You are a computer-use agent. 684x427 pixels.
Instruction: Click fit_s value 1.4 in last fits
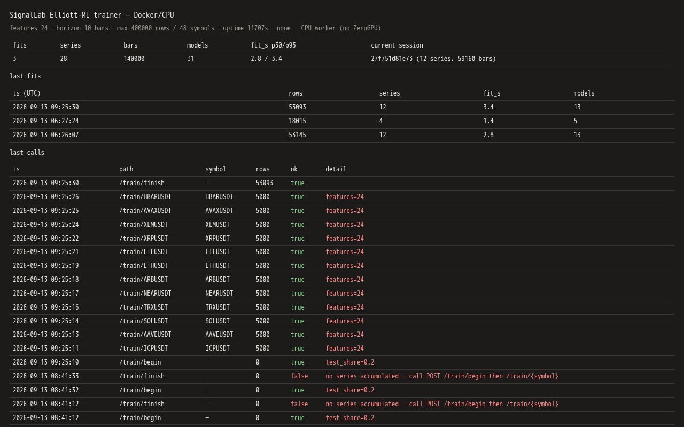(488, 121)
